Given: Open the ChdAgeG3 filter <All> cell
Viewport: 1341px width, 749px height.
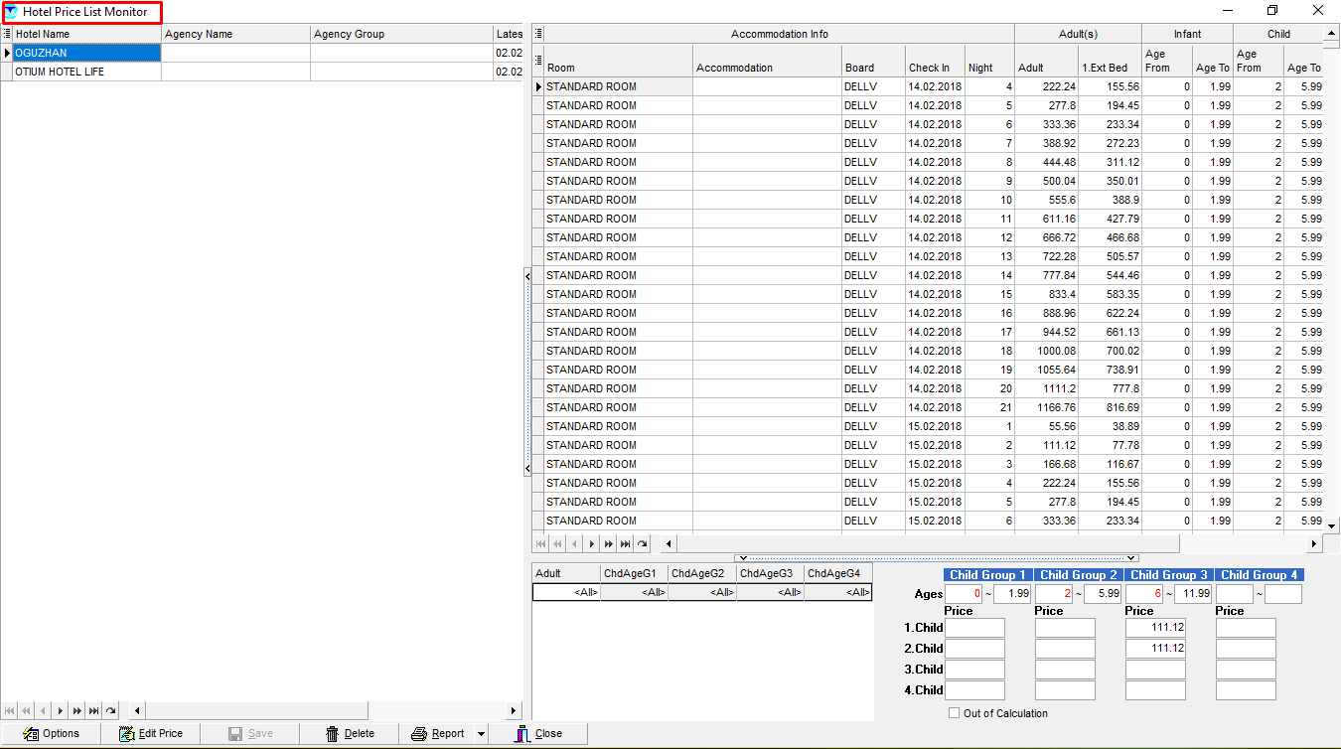Looking at the screenshot, I should (770, 592).
